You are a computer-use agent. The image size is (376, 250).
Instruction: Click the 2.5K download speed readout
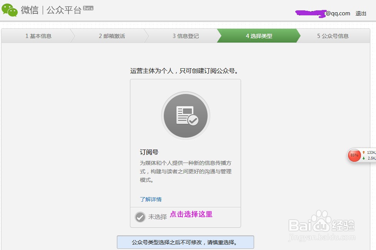pyautogui.click(x=369, y=158)
